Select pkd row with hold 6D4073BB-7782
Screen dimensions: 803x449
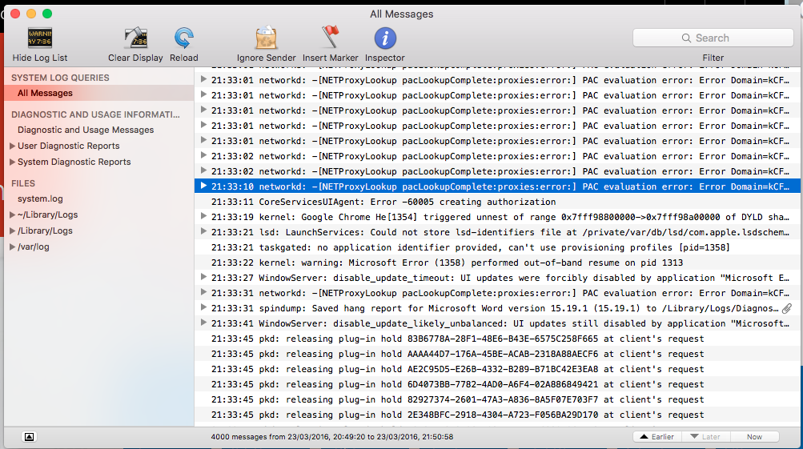pos(497,384)
